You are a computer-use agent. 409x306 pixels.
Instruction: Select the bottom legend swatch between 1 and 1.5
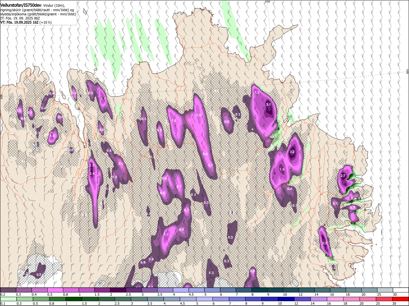click(74, 299)
